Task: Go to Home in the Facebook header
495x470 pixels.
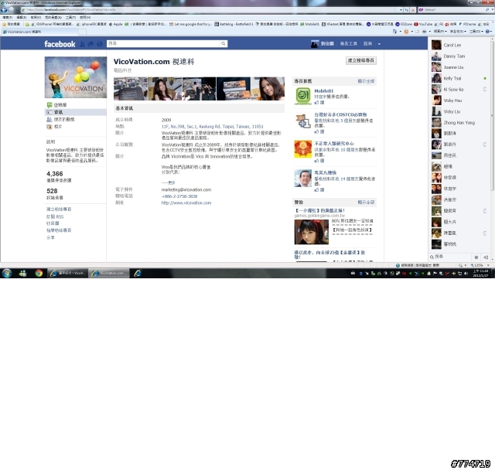Action: (367, 43)
